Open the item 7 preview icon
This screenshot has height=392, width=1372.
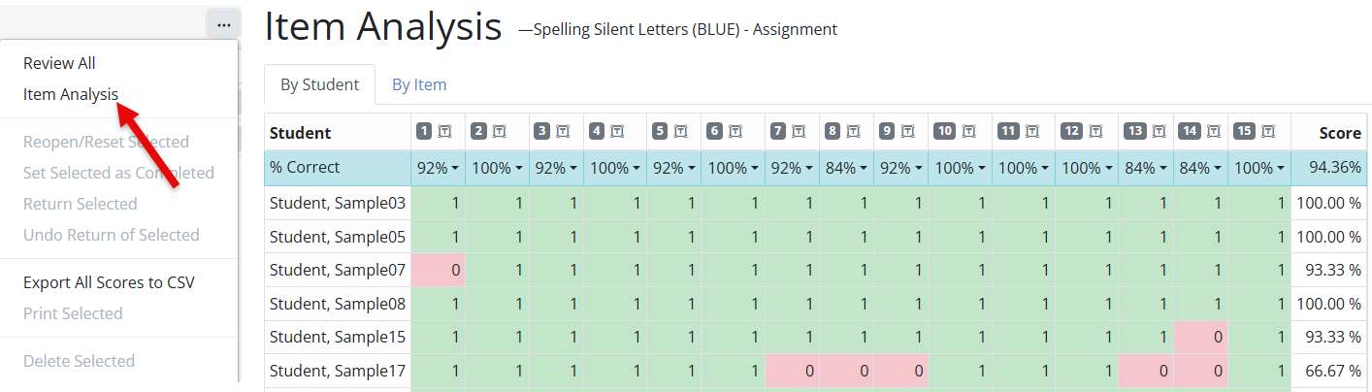pyautogui.click(x=799, y=131)
